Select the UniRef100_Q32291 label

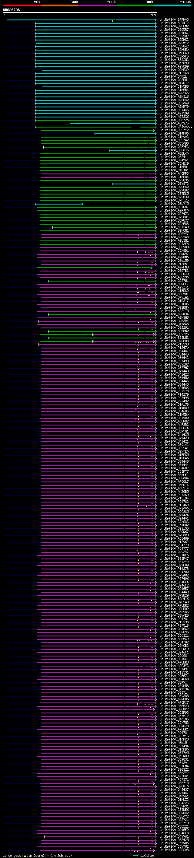(x=174, y=328)
